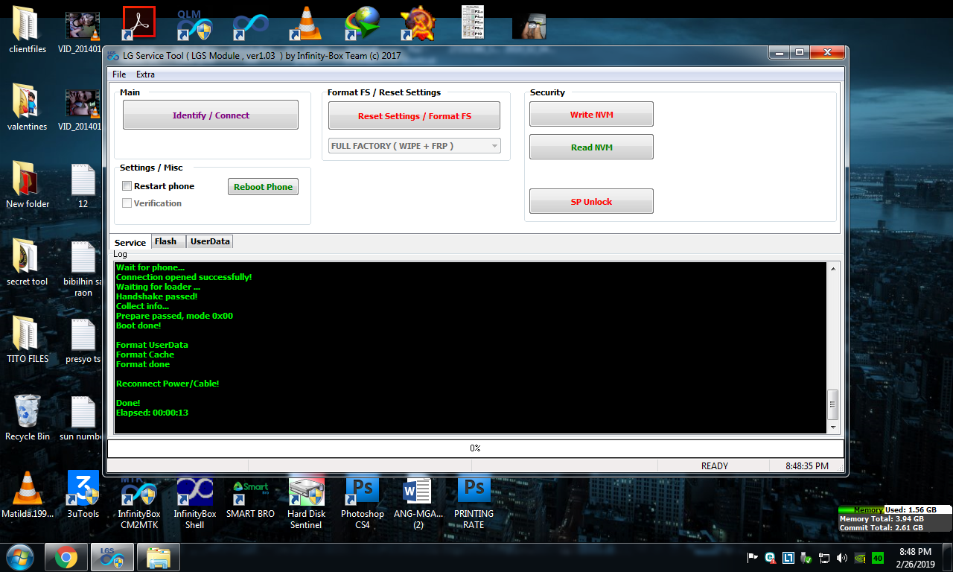Select the PRINTING RATE Photoshop file
The width and height of the screenshot is (953, 572).
[474, 503]
